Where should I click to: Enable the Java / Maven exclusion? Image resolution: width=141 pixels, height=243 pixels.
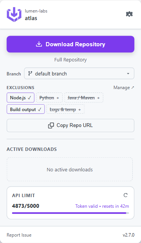84,98
